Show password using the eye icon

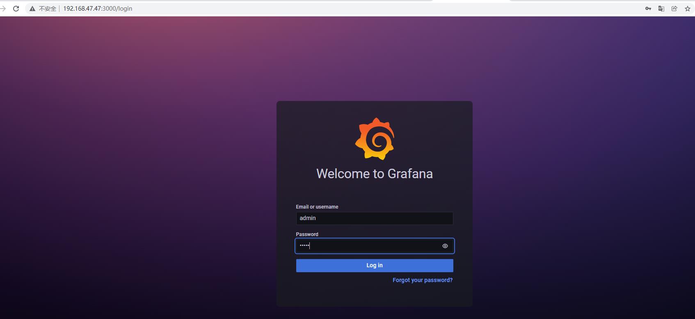(445, 246)
